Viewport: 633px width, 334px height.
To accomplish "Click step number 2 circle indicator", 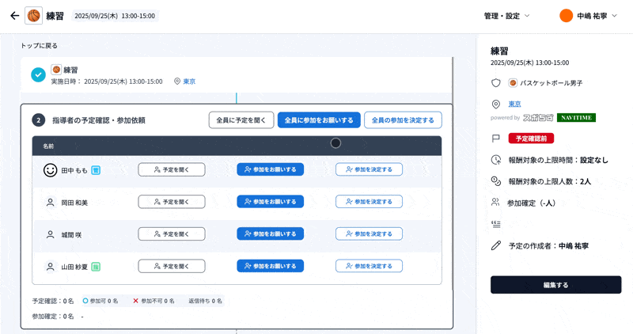I will [38, 120].
